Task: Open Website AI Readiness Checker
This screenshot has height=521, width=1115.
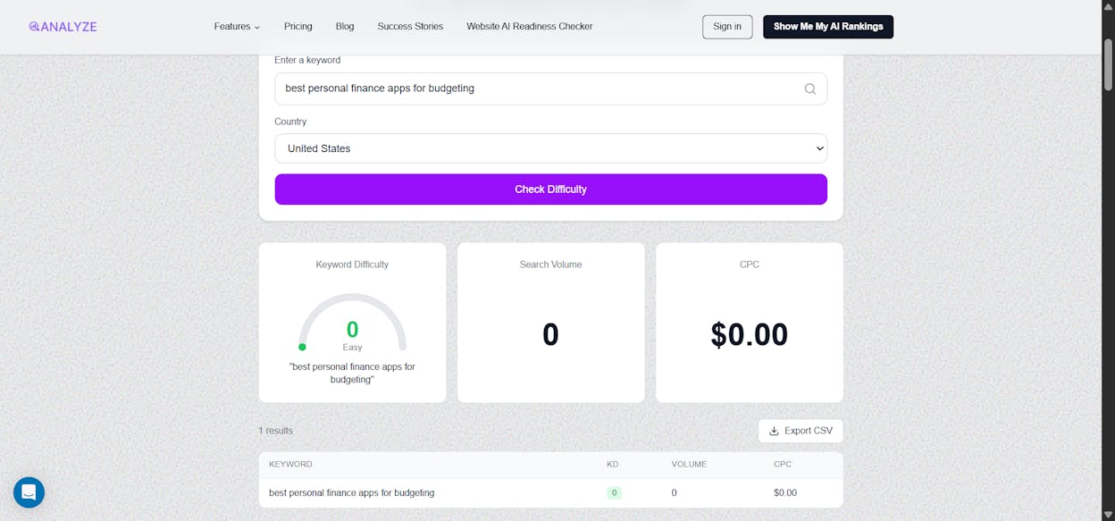Action: coord(529,27)
